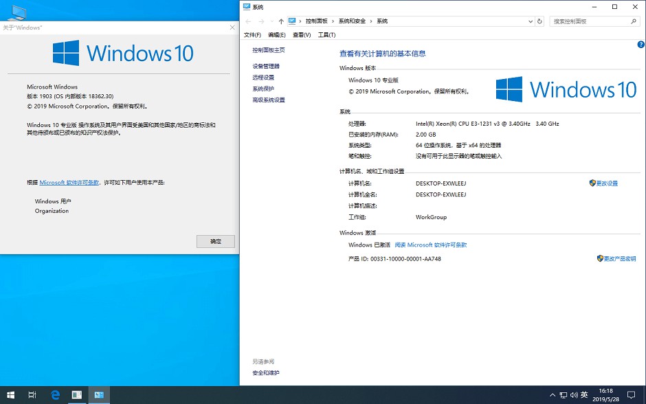This screenshot has height=404, width=646.
Task: Open the address bar history dropdown
Action: point(529,21)
